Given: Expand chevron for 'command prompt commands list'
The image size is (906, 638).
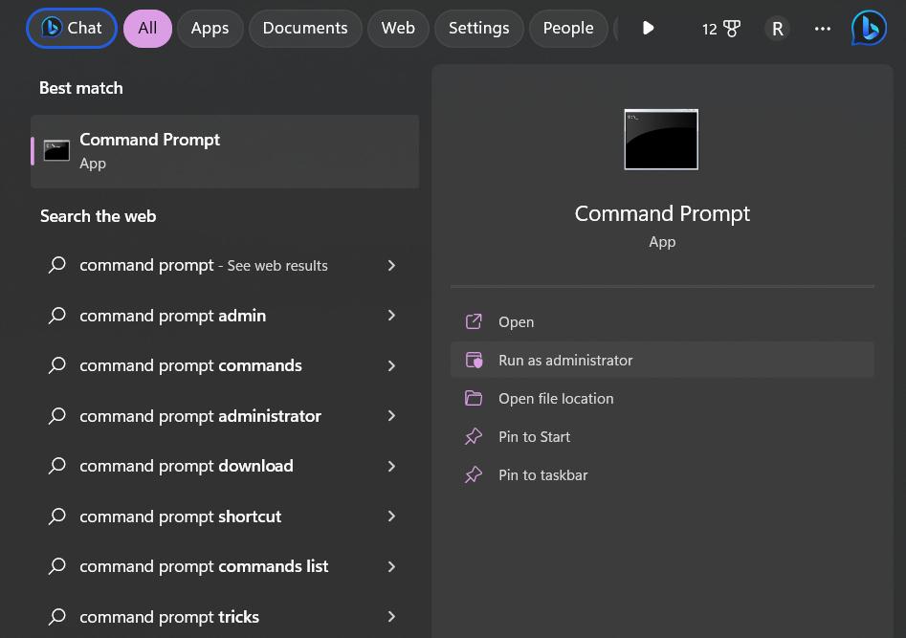Looking at the screenshot, I should pos(391,566).
